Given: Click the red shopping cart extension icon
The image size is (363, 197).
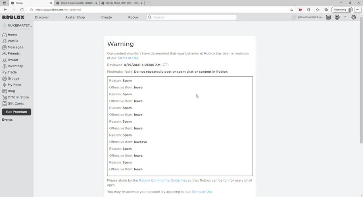Looking at the screenshot, I should (300, 10).
